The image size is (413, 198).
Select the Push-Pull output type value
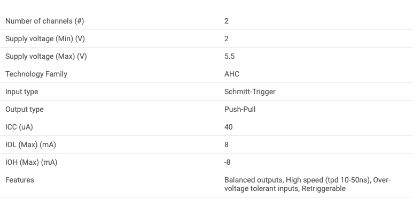240,109
